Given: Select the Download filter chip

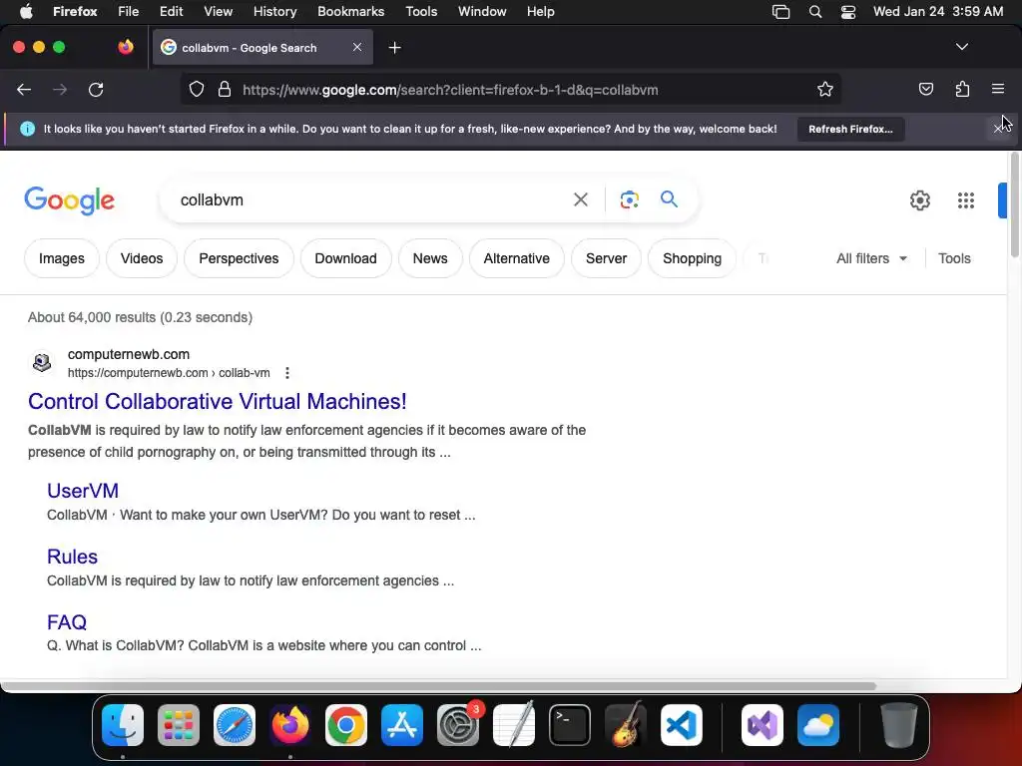Looking at the screenshot, I should pos(345,258).
